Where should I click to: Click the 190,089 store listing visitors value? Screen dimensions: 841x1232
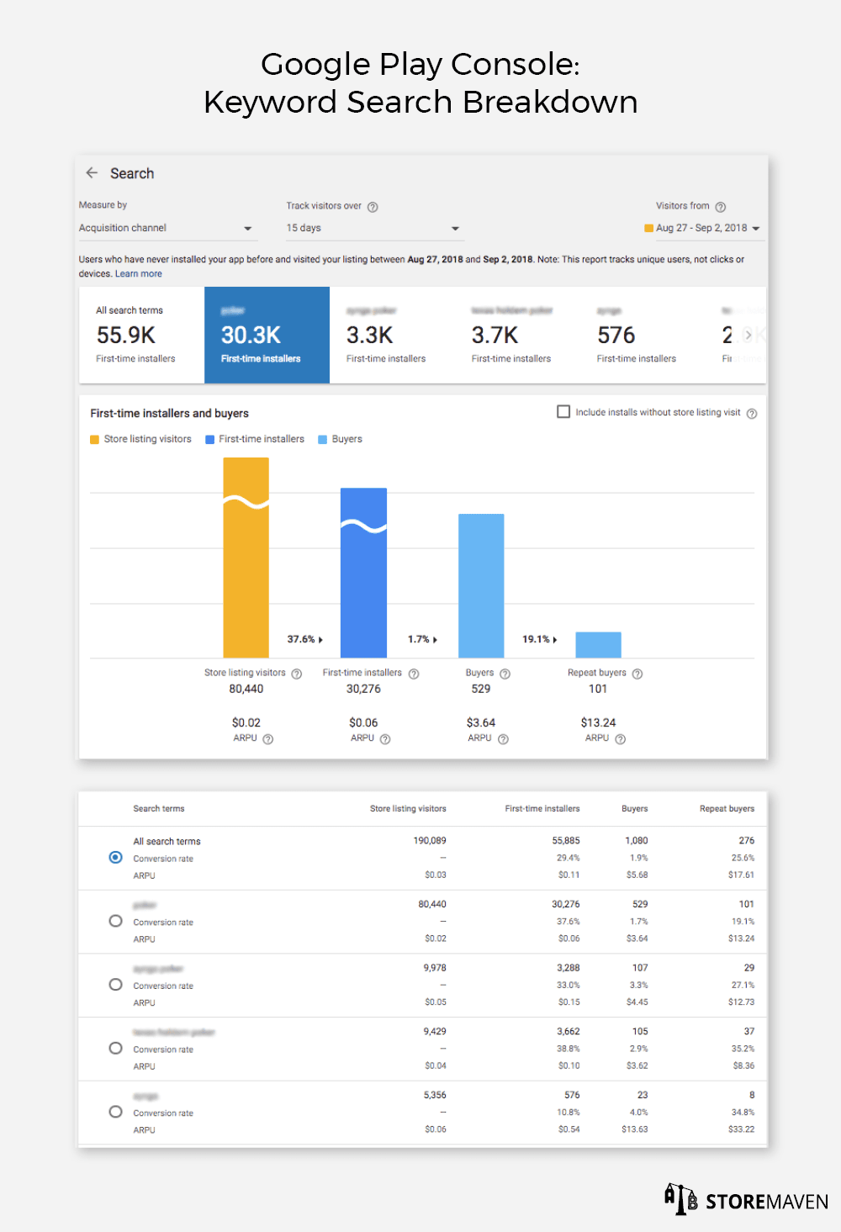(430, 840)
